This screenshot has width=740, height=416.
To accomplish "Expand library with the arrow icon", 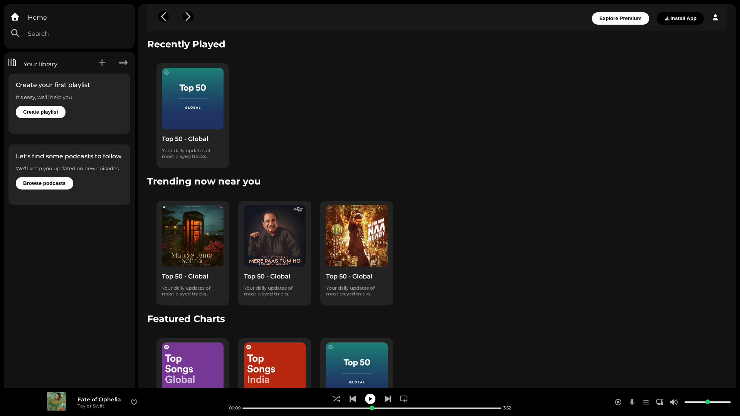I will coord(123,62).
